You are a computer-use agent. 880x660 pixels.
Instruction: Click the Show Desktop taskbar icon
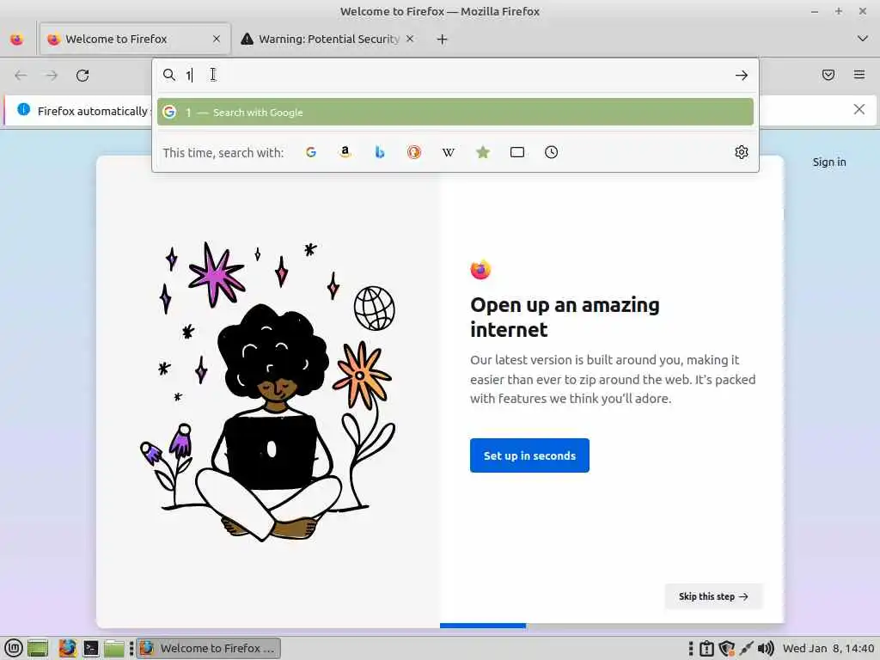pos(38,648)
